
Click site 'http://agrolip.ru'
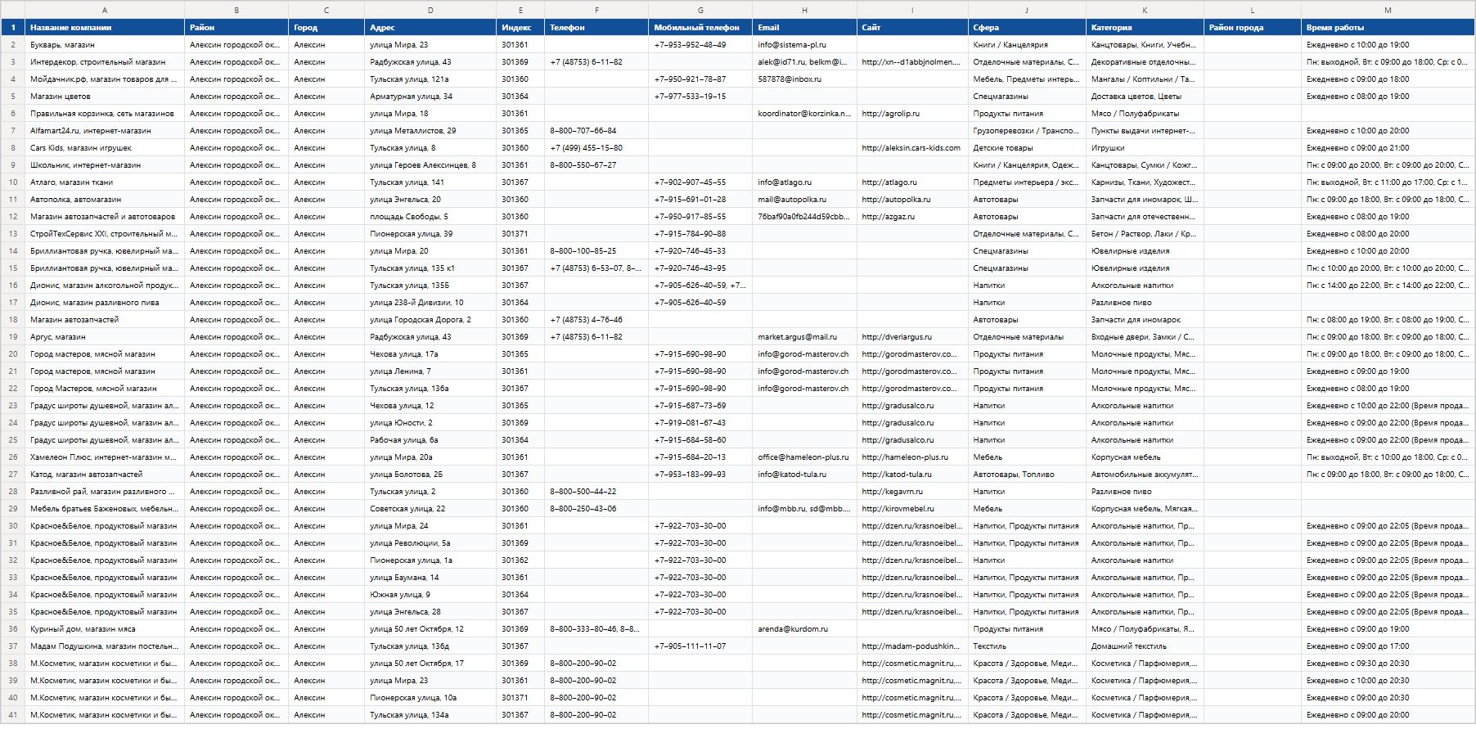coord(912,114)
